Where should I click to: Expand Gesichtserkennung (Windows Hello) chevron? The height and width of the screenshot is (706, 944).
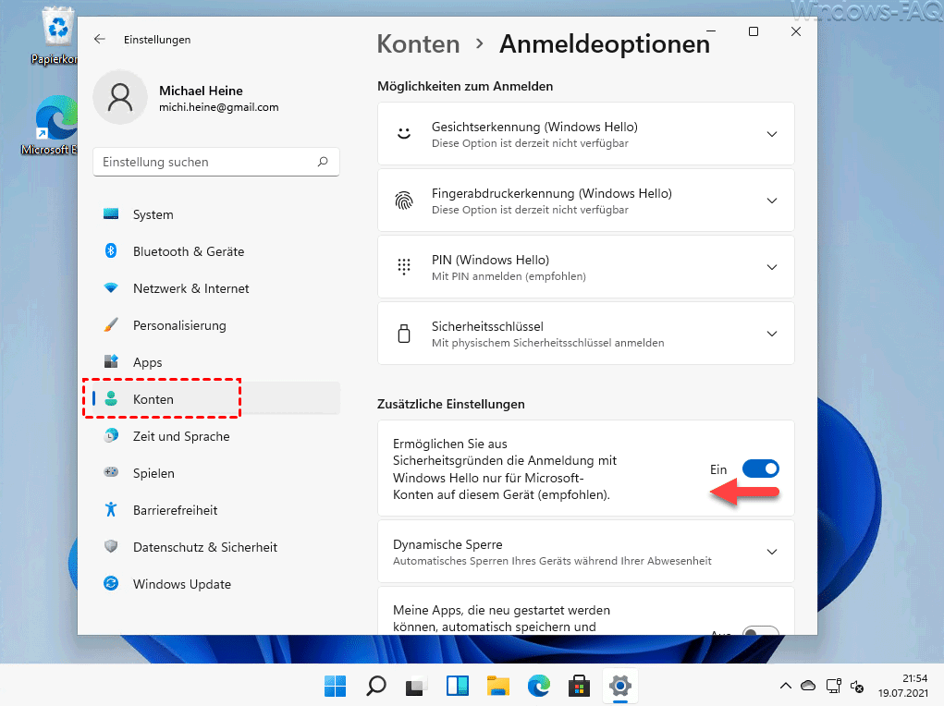tap(772, 134)
